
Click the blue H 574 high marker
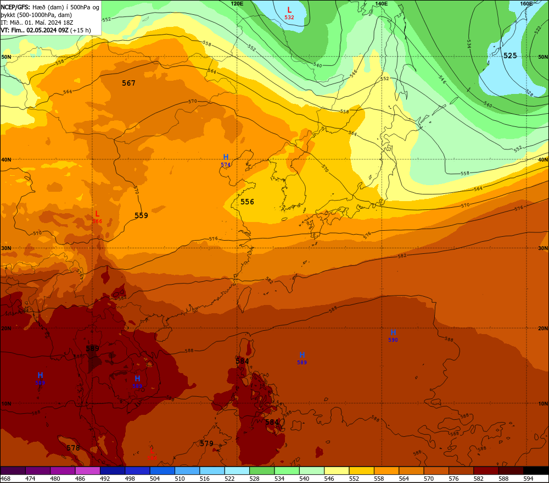[x=226, y=160]
